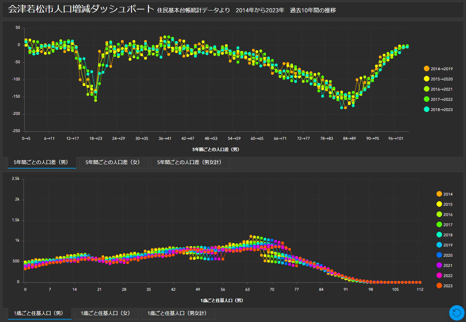The image size is (466, 322).
Task: Click the subtitle 住民基本台帳統計データより
Action: (x=194, y=11)
